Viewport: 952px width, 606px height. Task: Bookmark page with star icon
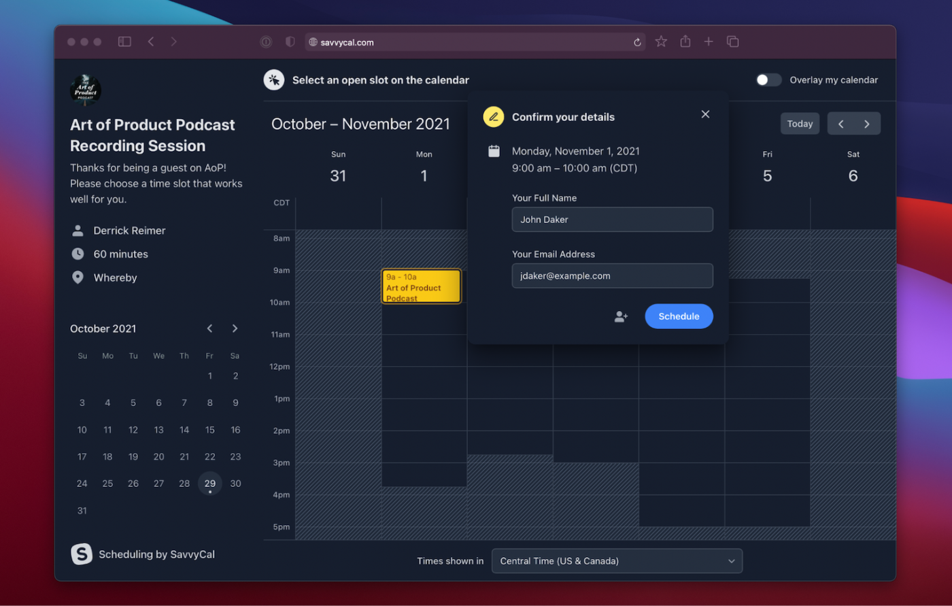(661, 41)
